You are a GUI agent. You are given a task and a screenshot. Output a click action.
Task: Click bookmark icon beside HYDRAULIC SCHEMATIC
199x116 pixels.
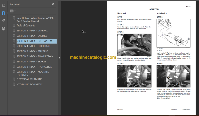click(x=14, y=85)
